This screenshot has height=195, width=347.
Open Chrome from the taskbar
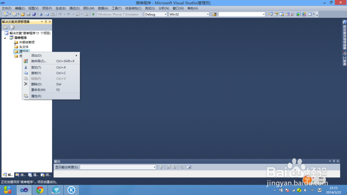pyautogui.click(x=40, y=190)
